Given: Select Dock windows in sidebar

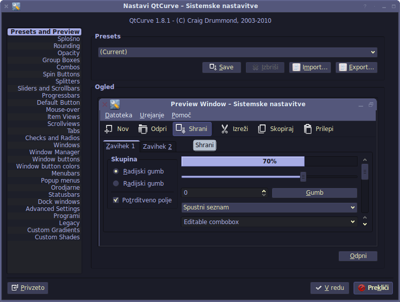Looking at the screenshot, I should tap(44, 202).
